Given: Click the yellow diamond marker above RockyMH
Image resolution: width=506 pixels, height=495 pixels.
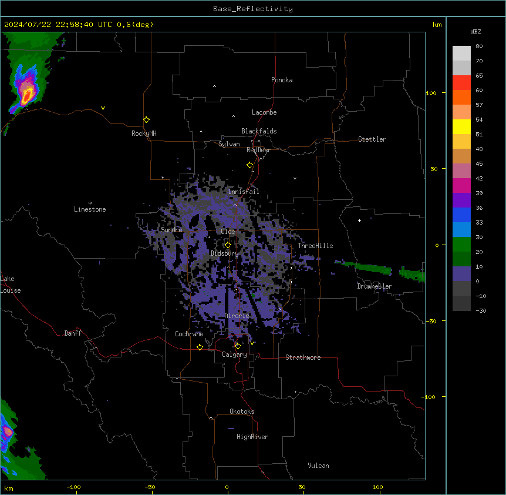Looking at the screenshot, I should click(146, 120).
